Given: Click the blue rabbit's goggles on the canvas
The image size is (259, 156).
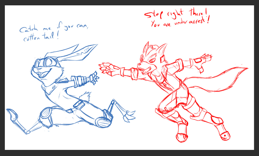Looking at the screenshot, I should pyautogui.click(x=46, y=62).
